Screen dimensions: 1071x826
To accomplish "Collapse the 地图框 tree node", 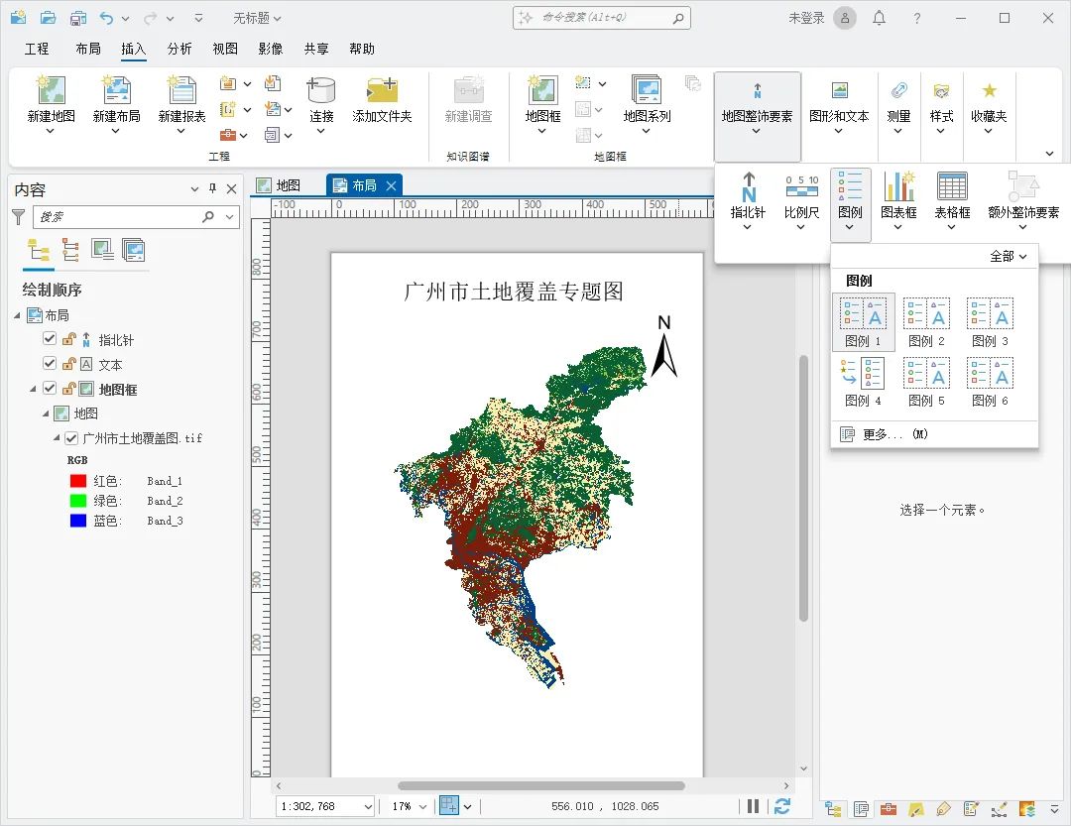I will 32,389.
